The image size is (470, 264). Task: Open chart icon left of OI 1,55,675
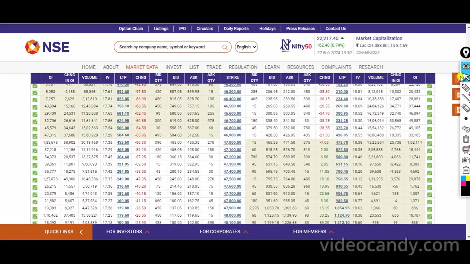(x=35, y=143)
